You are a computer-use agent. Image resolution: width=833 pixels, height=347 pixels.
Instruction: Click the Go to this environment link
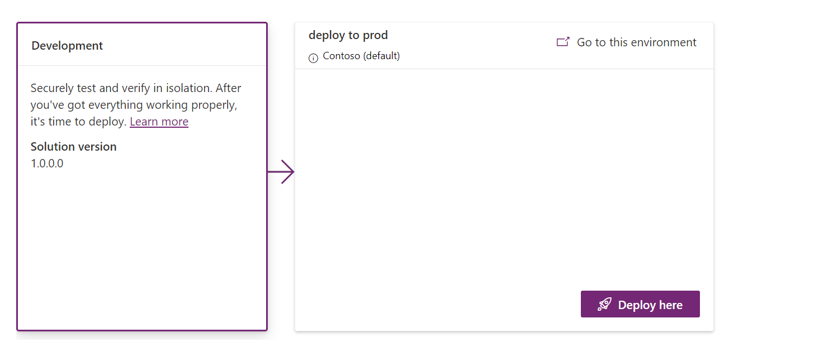[637, 42]
